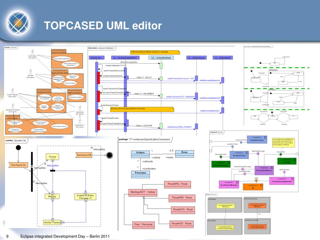Click the globe logo in the slide header

coord(18,22)
